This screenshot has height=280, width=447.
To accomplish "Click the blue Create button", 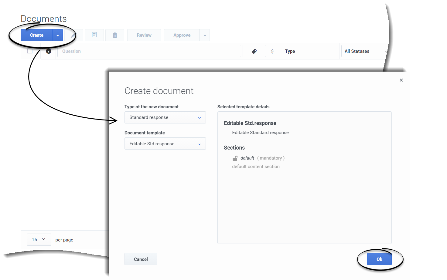I will tap(37, 35).
